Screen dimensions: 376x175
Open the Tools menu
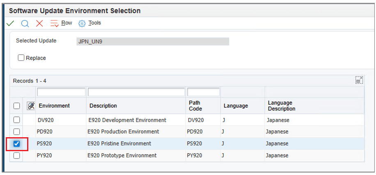tap(94, 23)
